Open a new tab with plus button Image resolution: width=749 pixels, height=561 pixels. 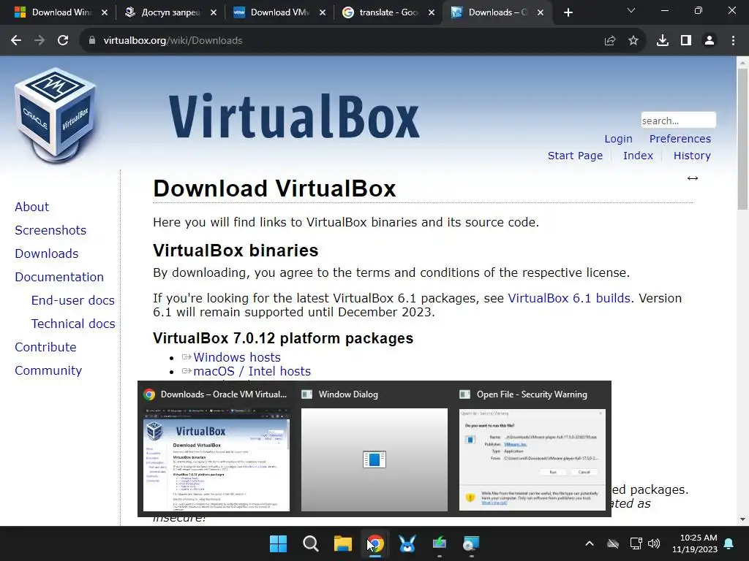[568, 12]
